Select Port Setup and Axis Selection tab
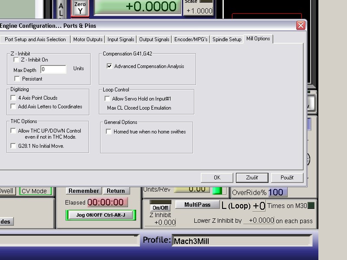The image size is (347, 260). click(x=35, y=39)
